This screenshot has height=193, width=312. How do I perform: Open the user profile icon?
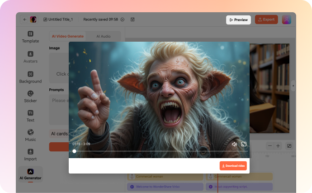pos(287,19)
